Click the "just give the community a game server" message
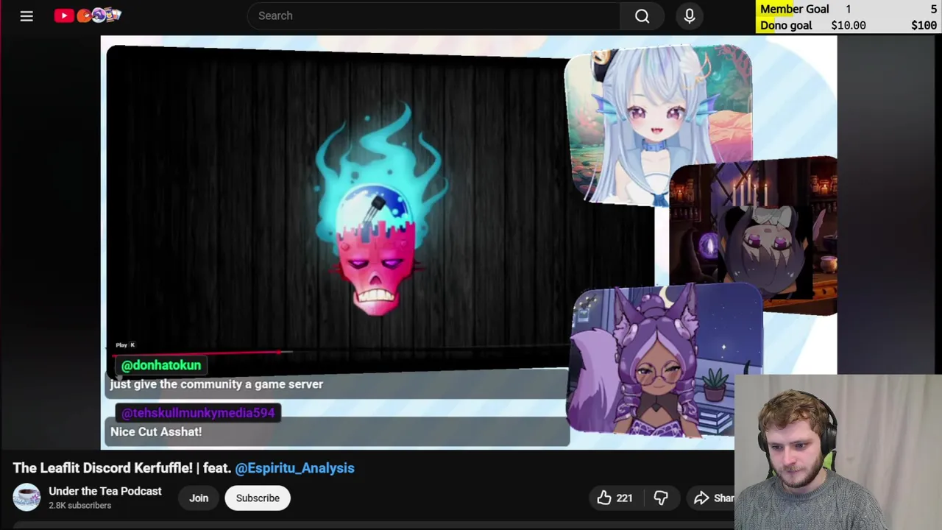The image size is (942, 530). coord(216,384)
